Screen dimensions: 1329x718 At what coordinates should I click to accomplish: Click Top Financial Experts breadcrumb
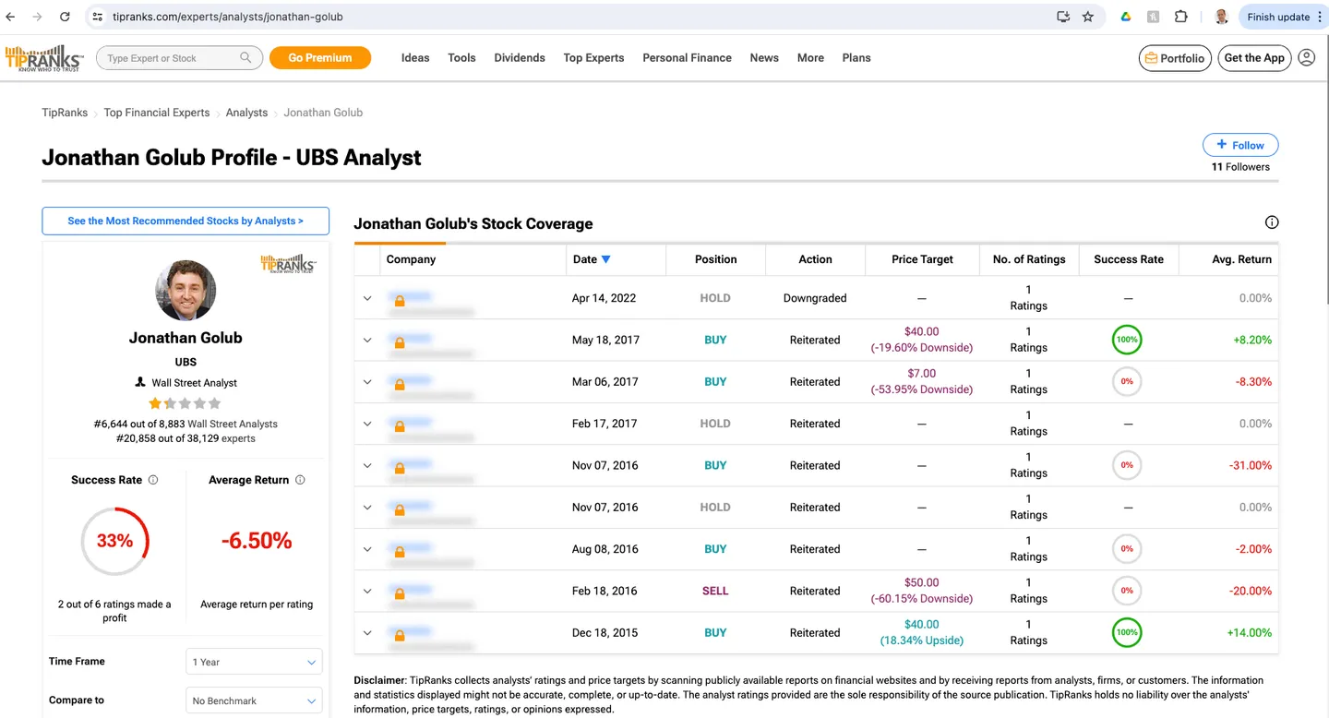click(x=157, y=113)
